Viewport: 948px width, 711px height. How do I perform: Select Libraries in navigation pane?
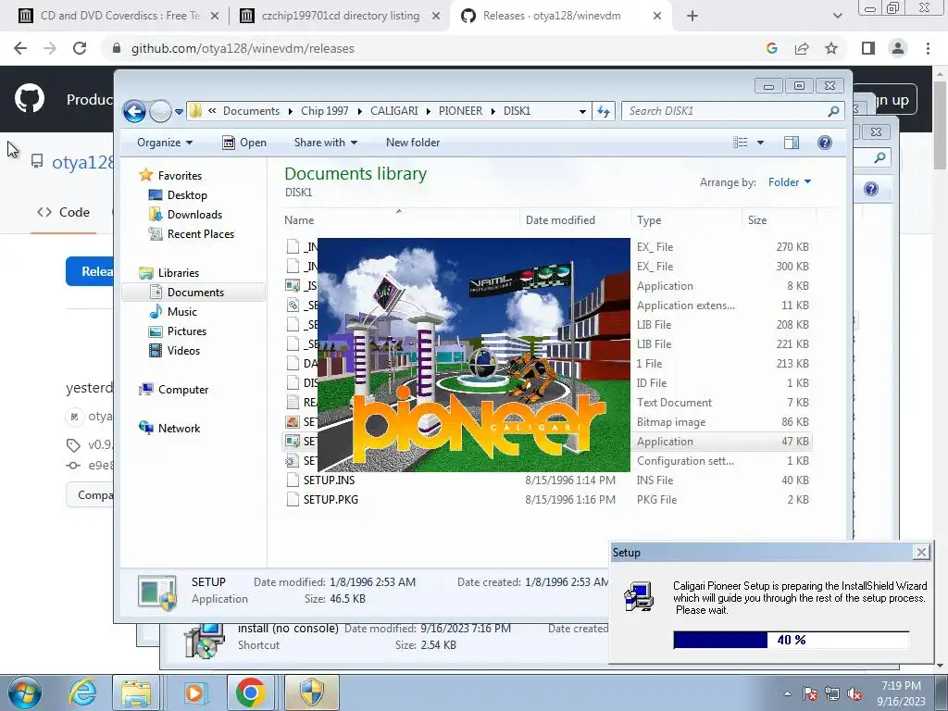pos(179,273)
